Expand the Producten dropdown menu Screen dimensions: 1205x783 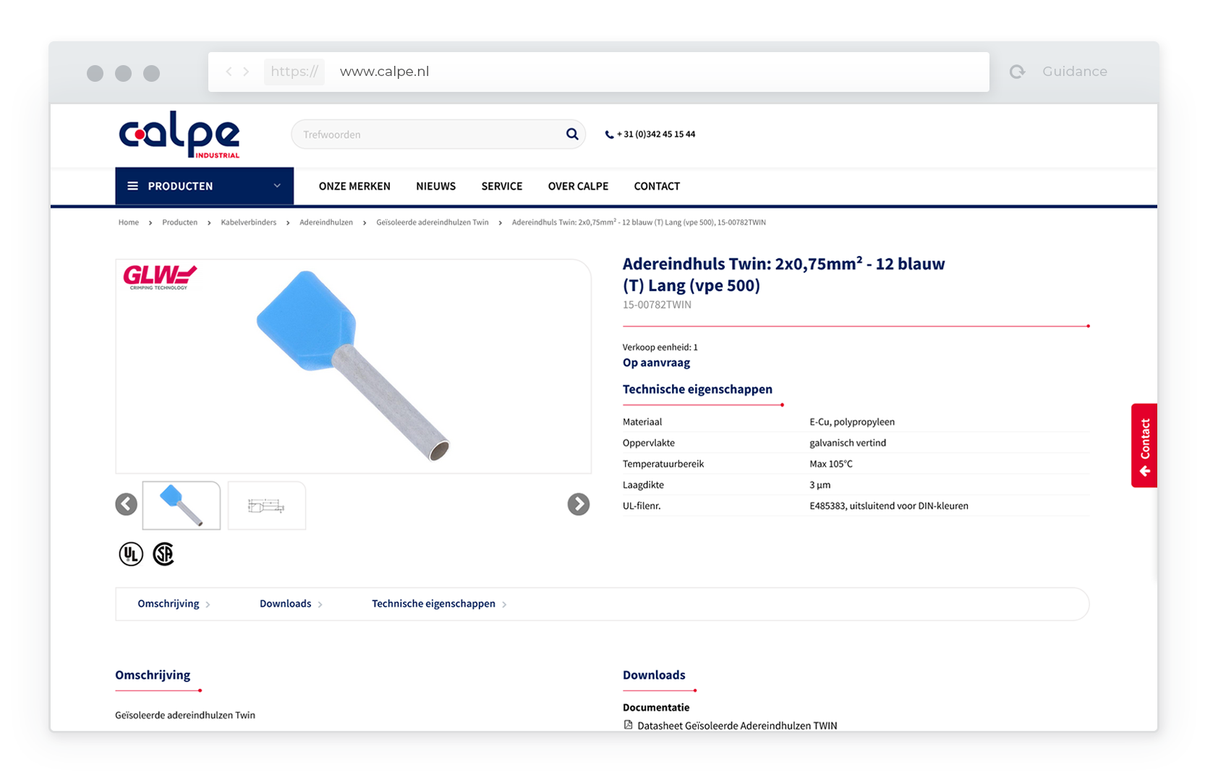tap(204, 186)
